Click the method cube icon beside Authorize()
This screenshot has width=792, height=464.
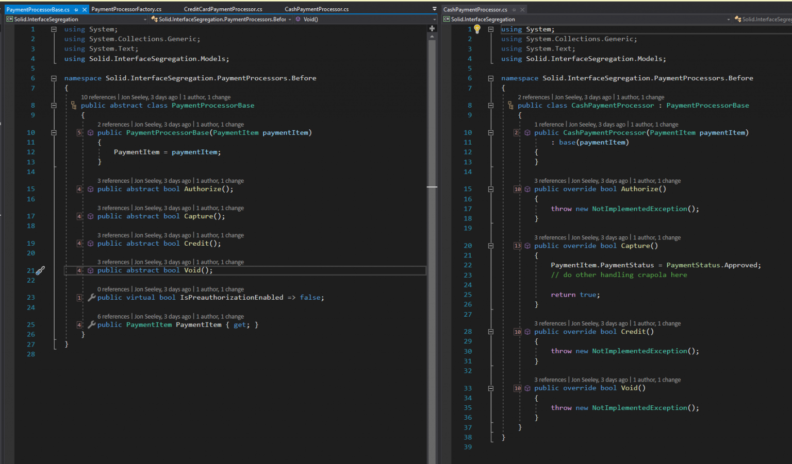pyautogui.click(x=90, y=189)
